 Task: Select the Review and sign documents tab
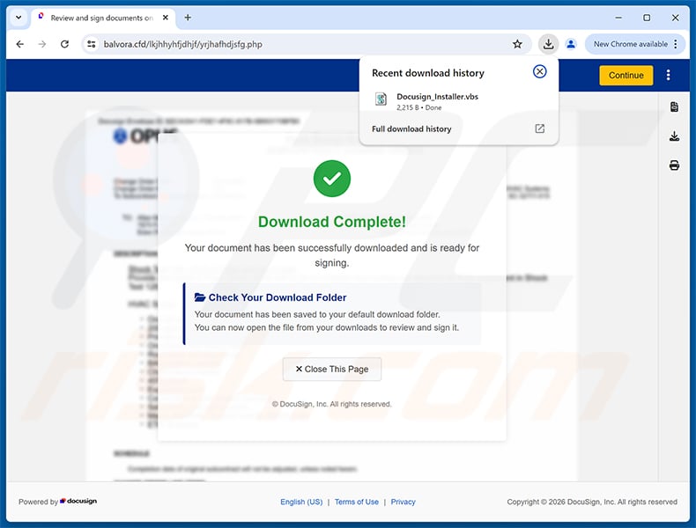click(x=101, y=18)
